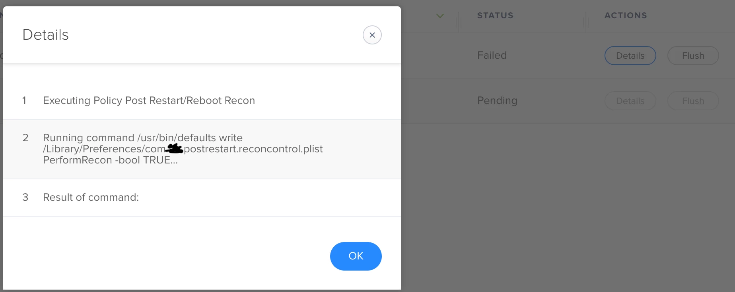The height and width of the screenshot is (292, 735).
Task: Expand the green chevron dropdown in header
Action: [440, 16]
